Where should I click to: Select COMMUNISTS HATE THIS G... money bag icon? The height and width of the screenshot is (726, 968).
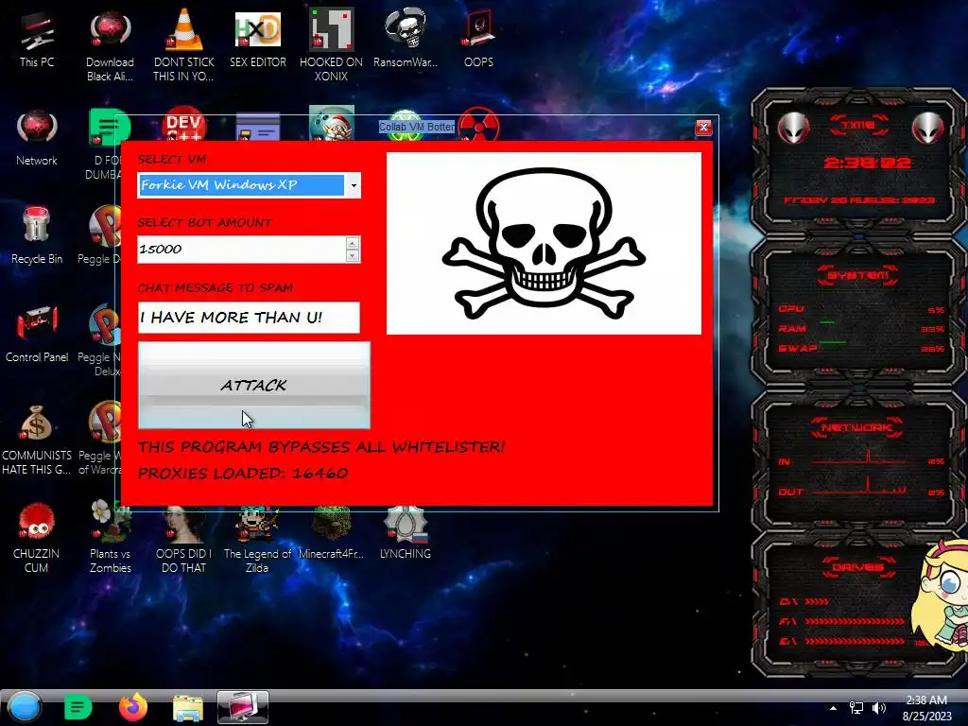point(37,440)
